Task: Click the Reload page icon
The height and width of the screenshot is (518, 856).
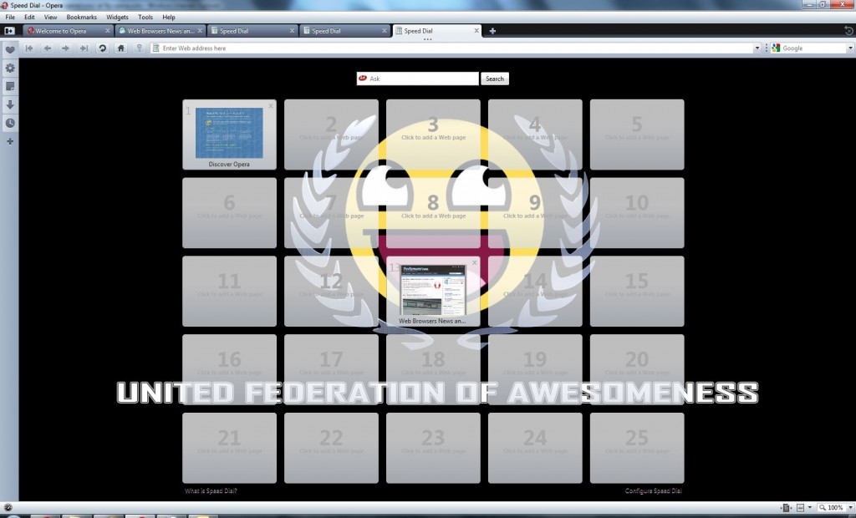Action: pos(102,48)
